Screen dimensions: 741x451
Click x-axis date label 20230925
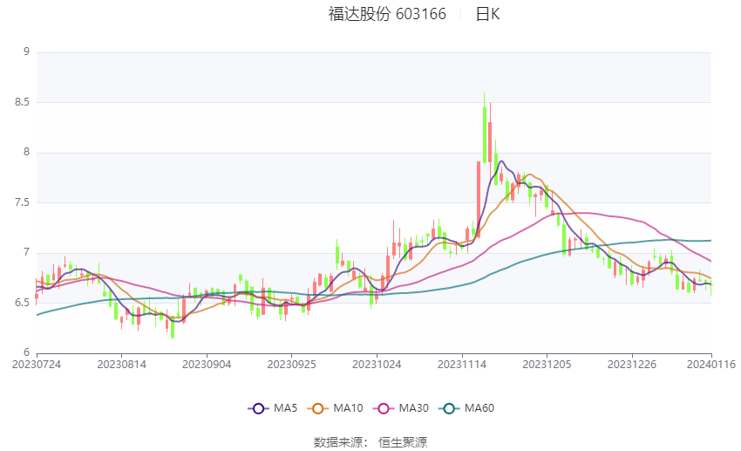291,365
